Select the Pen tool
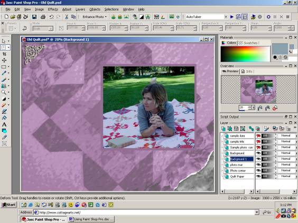 (x=4, y=137)
